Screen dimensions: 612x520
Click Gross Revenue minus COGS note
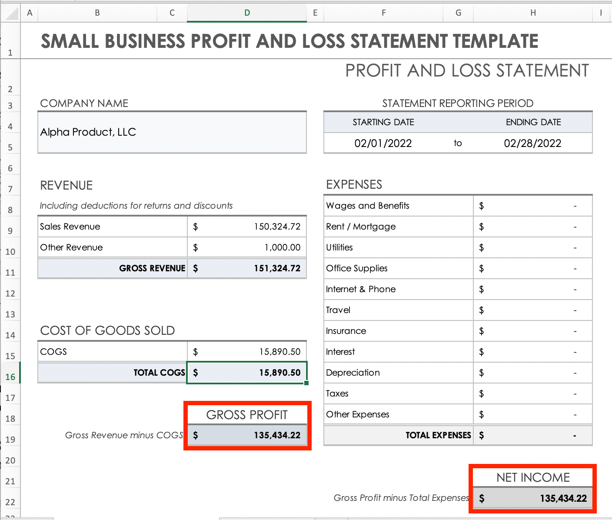124,435
